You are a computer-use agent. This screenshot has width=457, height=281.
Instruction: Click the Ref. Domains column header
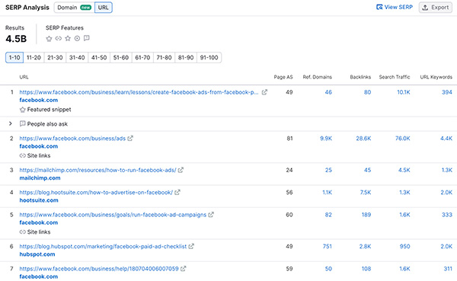click(317, 77)
